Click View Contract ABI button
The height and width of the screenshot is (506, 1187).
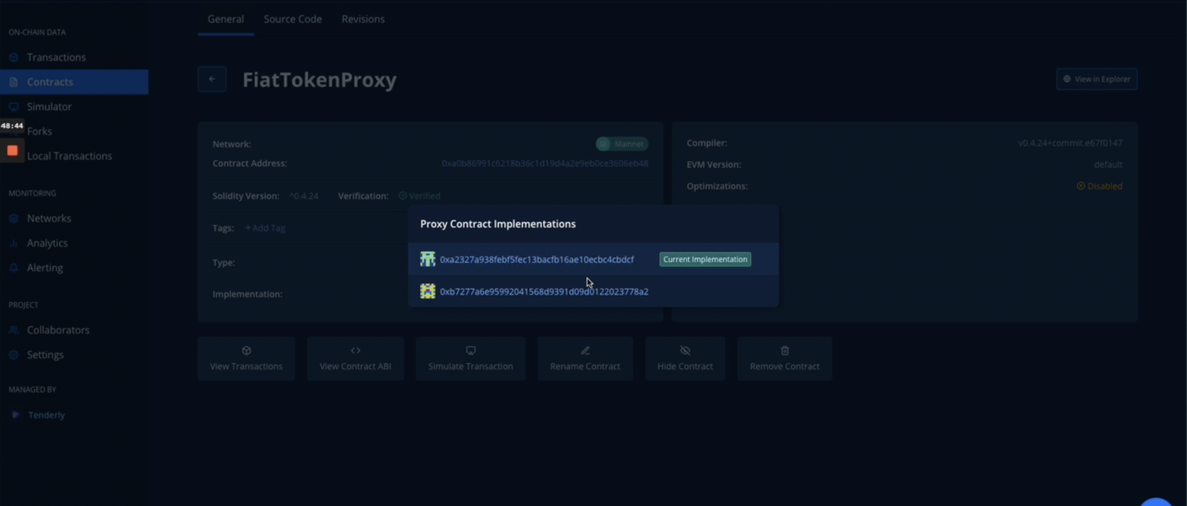pyautogui.click(x=355, y=359)
